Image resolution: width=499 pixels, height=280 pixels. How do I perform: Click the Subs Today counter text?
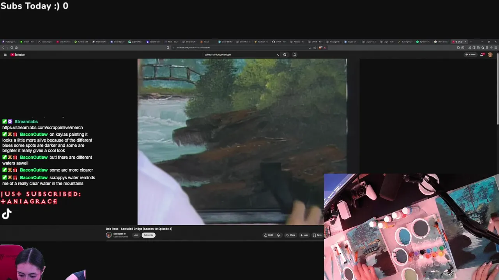coord(34,6)
